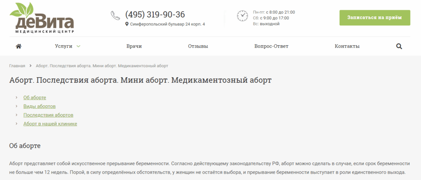This screenshot has width=421, height=180.
Task: Click paragraph starting Аборт представляет собой
Action: coord(209,168)
